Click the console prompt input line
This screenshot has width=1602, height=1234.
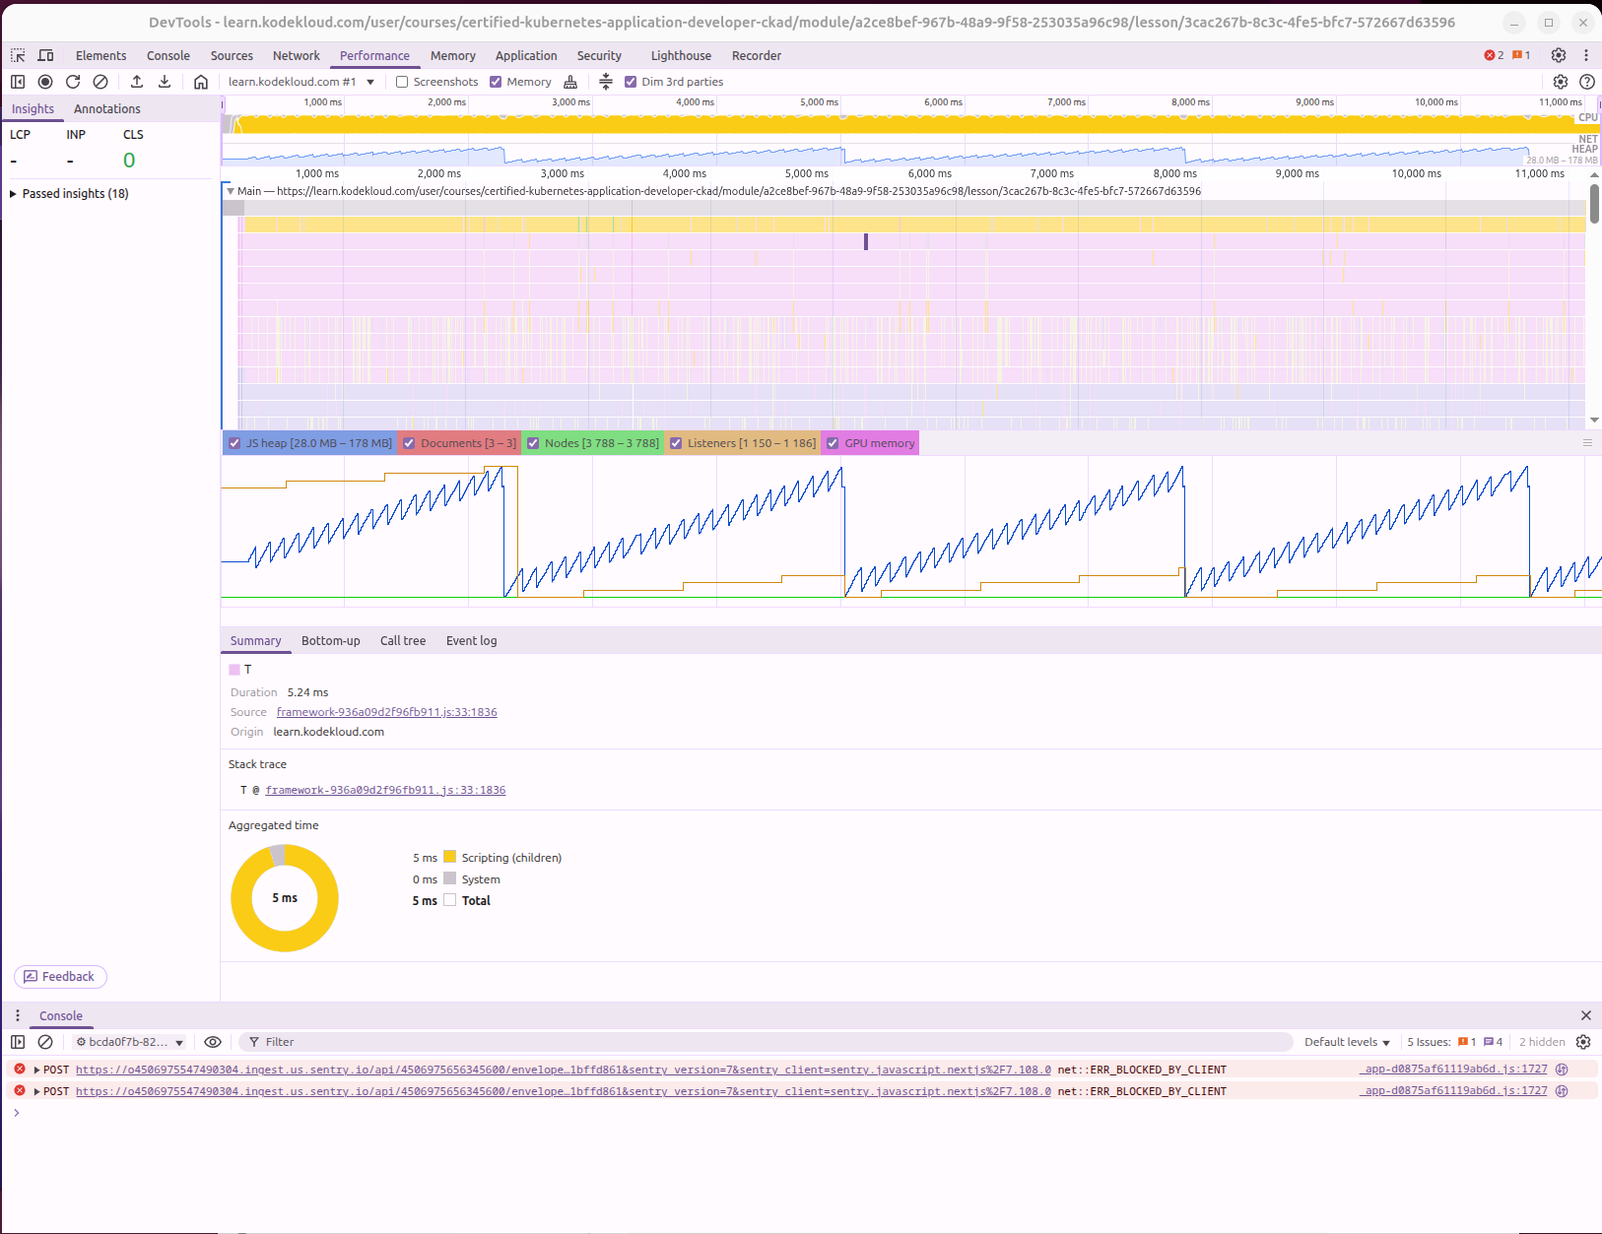click(798, 1113)
